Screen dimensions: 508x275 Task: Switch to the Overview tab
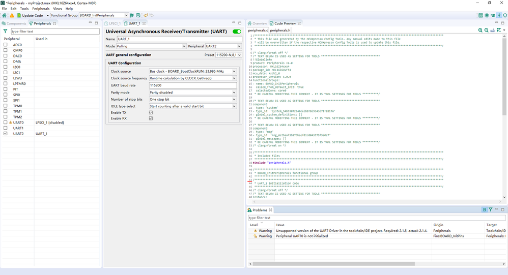click(257, 23)
